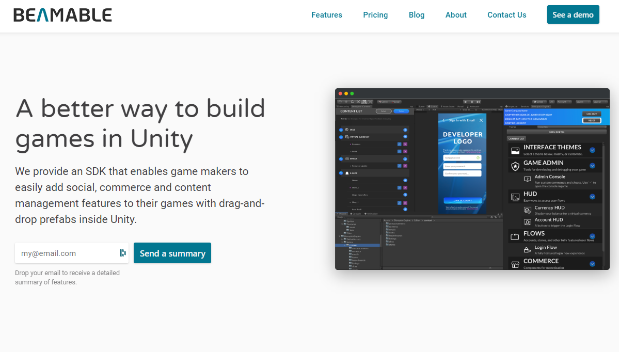The width and height of the screenshot is (619, 352).
Task: Click the Unity Pause button
Action: 472,102
